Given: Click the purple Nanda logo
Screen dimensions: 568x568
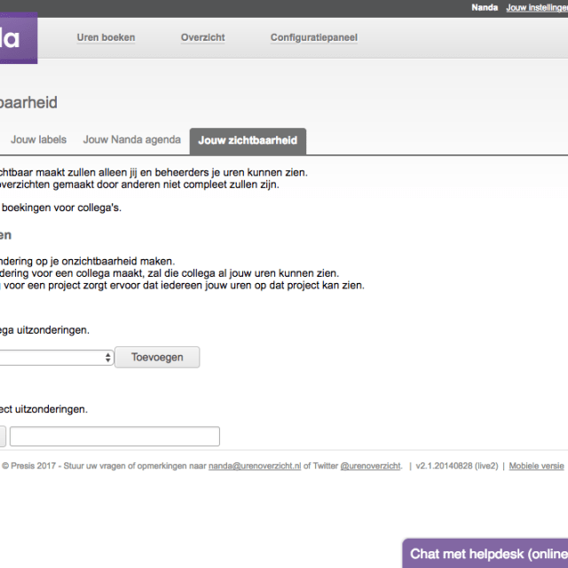Looking at the screenshot, I should [19, 38].
